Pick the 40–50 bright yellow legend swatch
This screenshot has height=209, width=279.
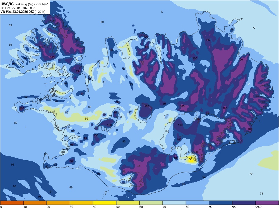(105, 203)
